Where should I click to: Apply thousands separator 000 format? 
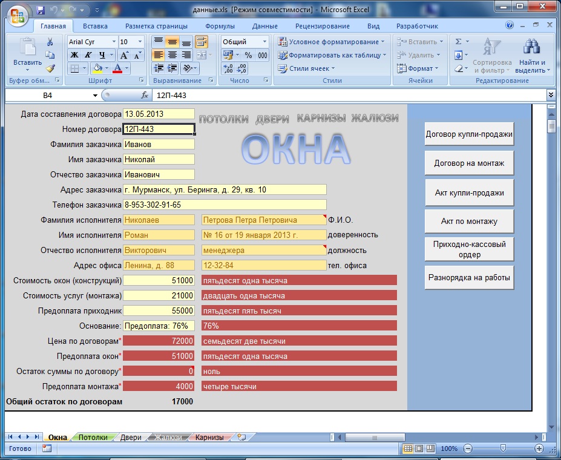[262, 55]
